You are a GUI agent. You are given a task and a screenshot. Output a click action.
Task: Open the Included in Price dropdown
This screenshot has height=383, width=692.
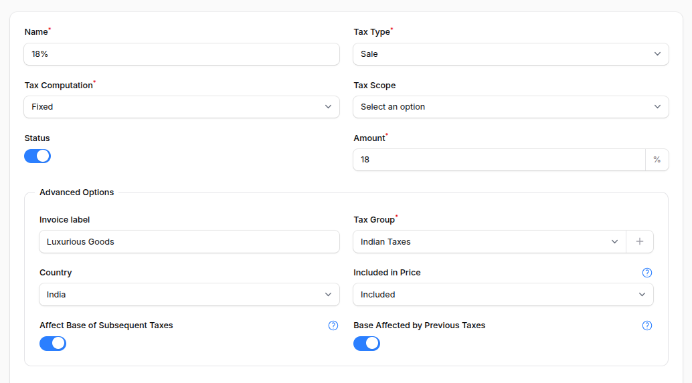[503, 295]
